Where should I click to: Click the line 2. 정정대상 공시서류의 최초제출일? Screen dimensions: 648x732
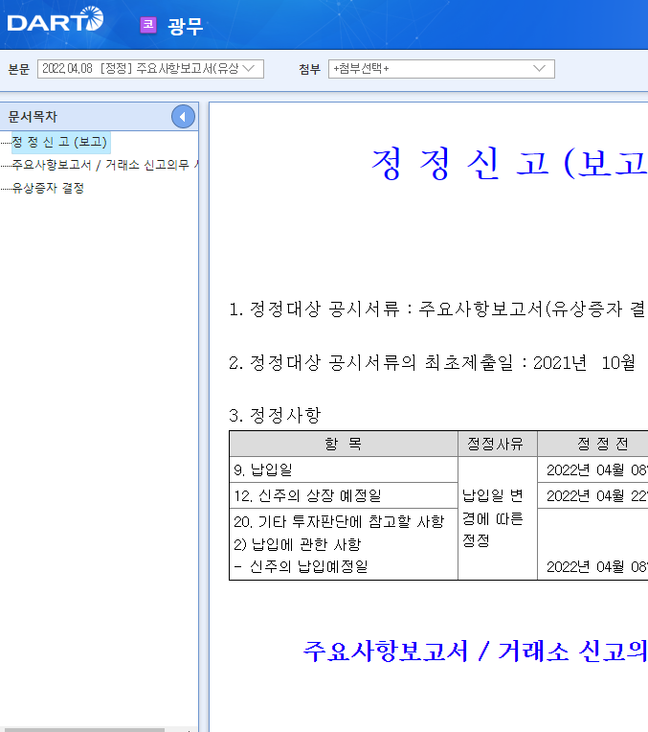[432, 363]
